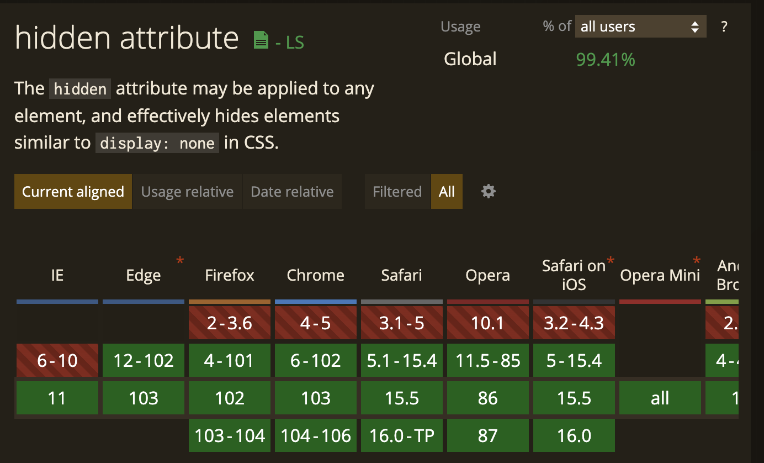Click the Opera Mini notes asterisk

(x=697, y=260)
